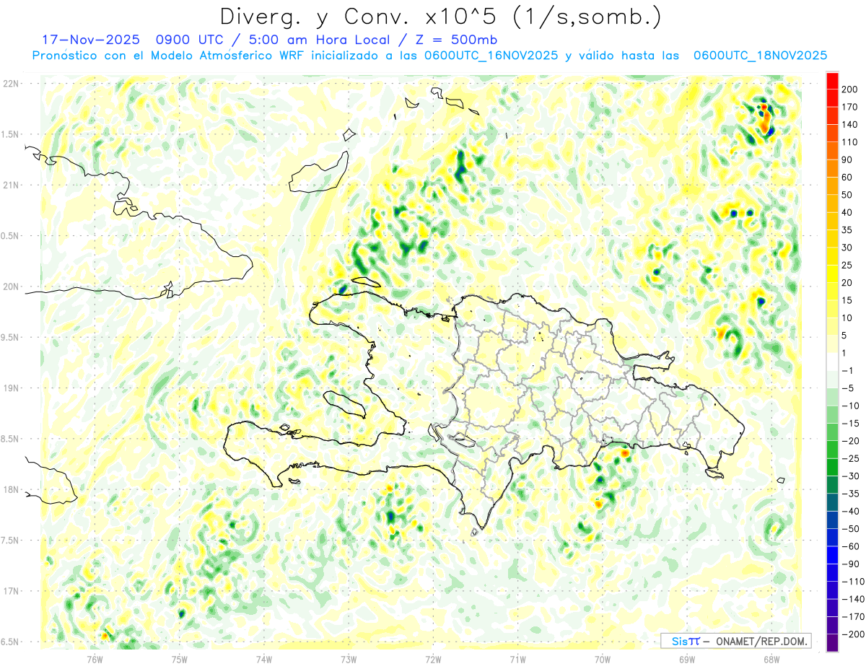
Task: Click the latitude label "0.5N"
Action: click(10, 236)
